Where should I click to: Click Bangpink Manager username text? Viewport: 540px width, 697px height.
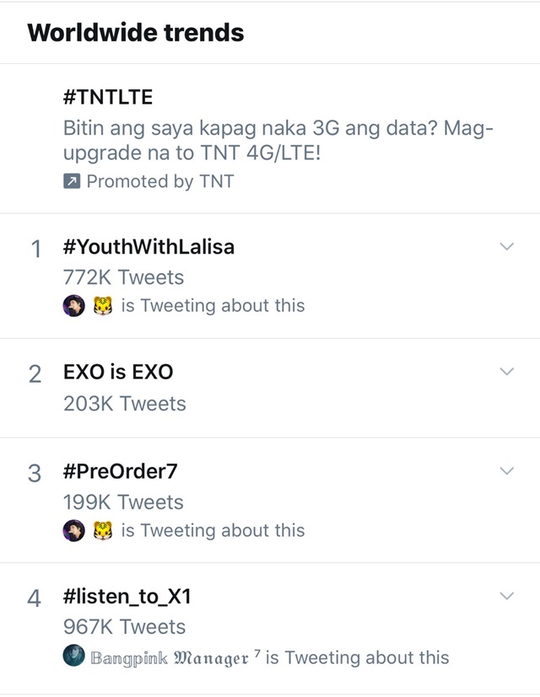tap(173, 658)
